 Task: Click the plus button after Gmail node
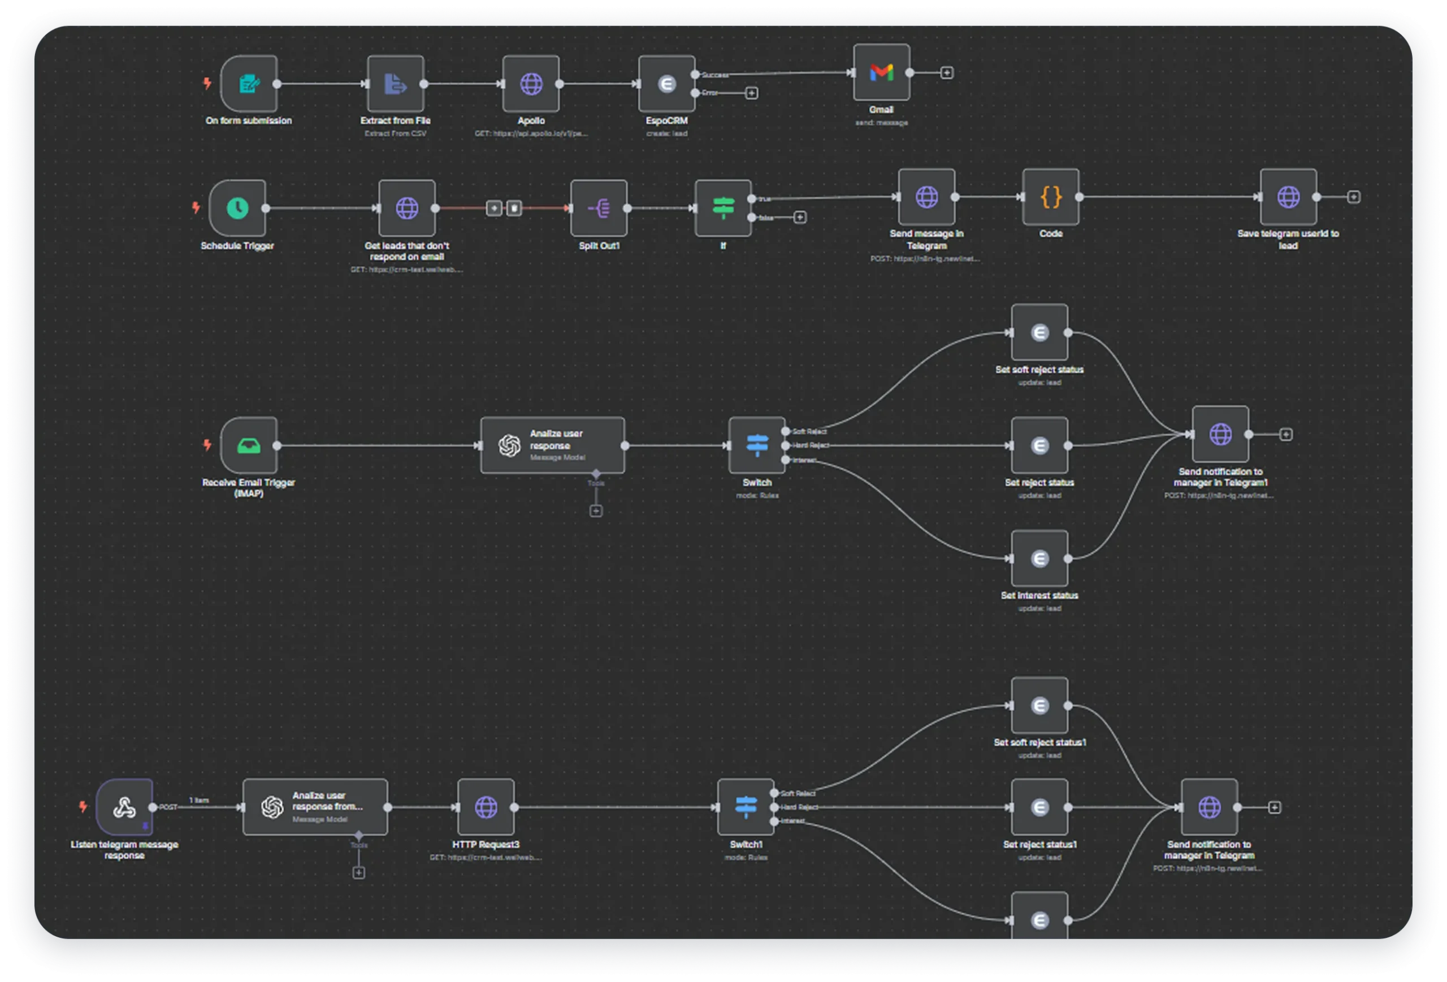tap(946, 73)
